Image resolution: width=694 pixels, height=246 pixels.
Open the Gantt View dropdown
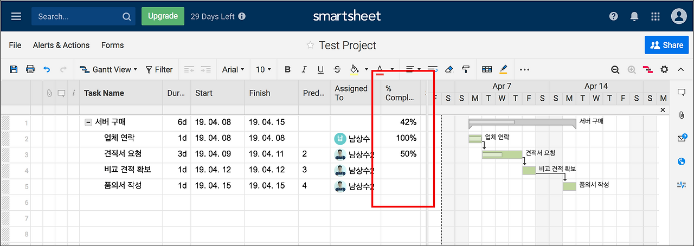[108, 69]
